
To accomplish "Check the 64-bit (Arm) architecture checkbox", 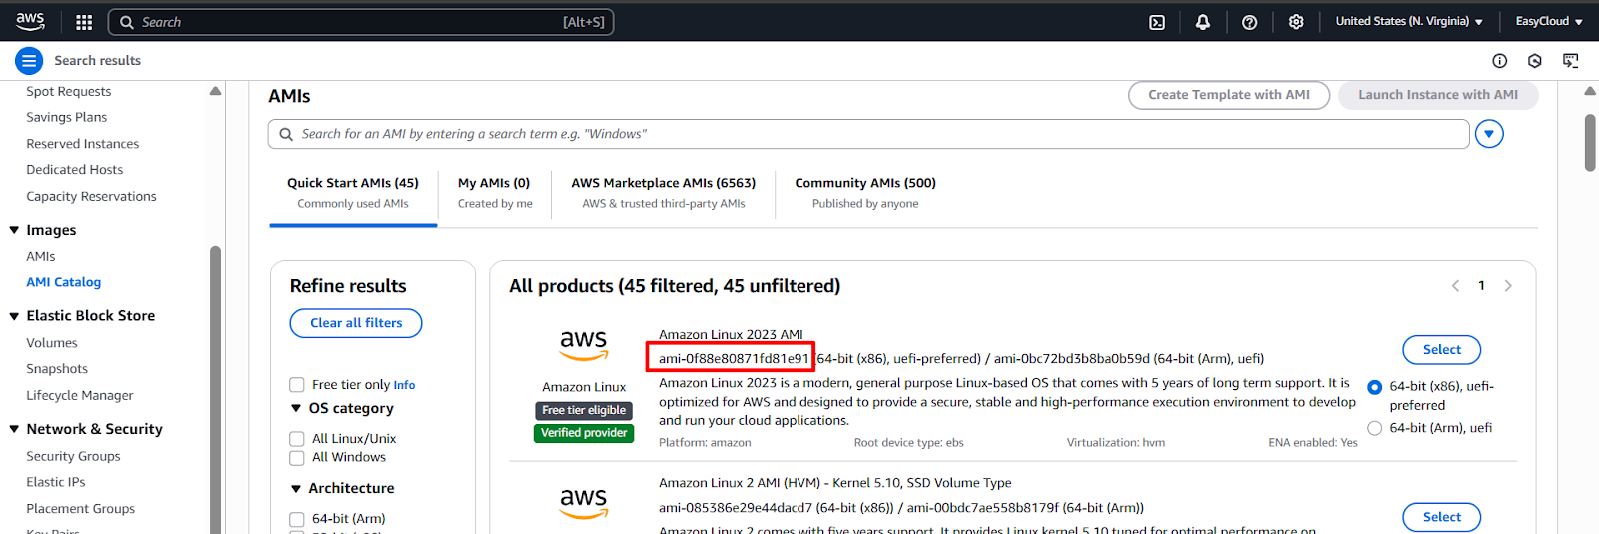I will pyautogui.click(x=297, y=519).
